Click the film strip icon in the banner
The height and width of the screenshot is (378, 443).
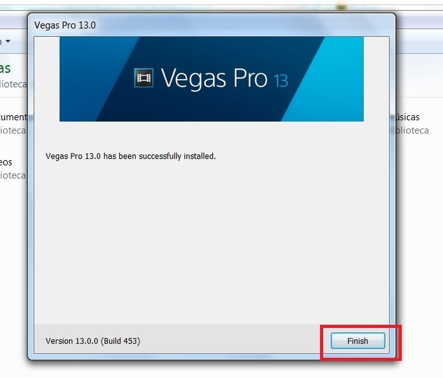[x=144, y=78]
